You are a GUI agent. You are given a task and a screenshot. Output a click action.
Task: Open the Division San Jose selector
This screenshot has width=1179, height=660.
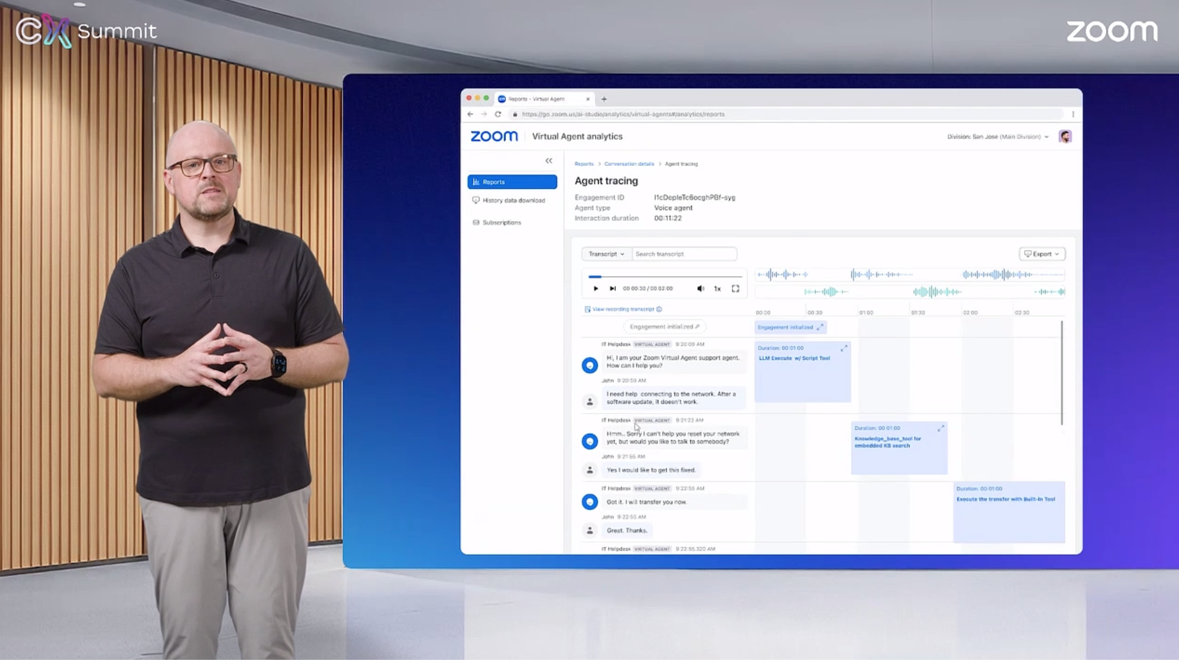[x=998, y=137]
